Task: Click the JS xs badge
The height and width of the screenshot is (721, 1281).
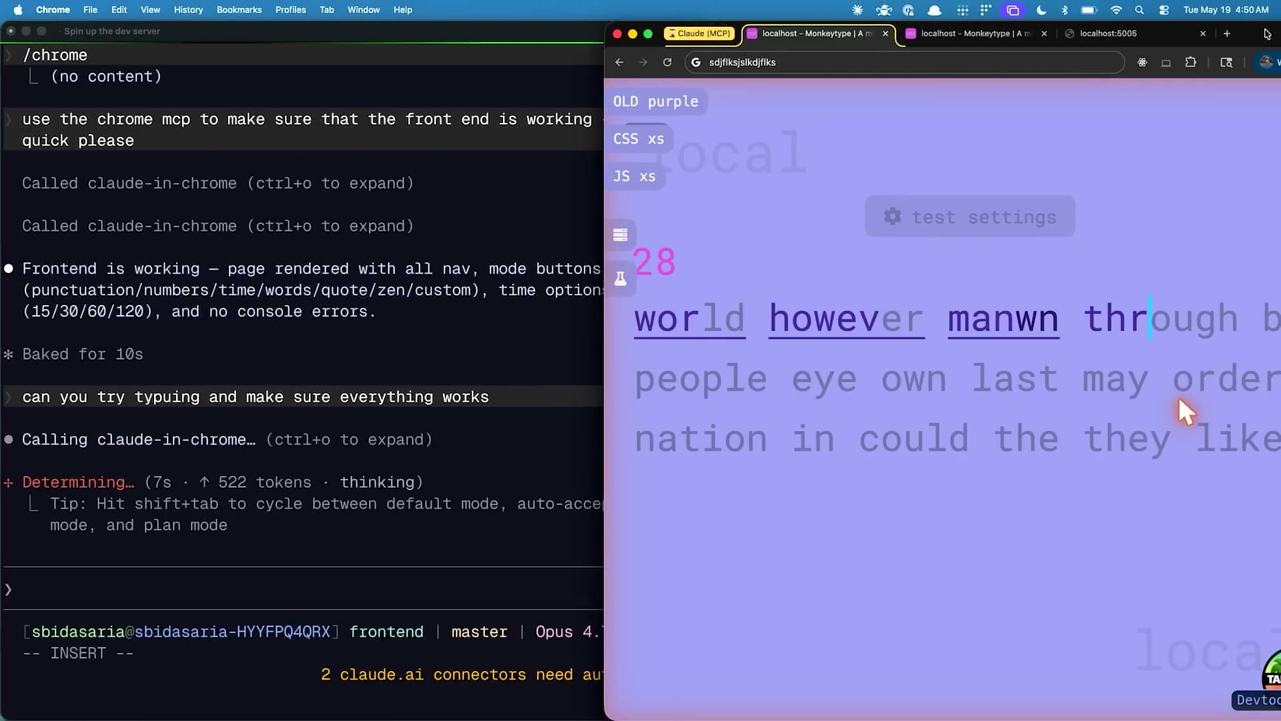Action: click(634, 176)
